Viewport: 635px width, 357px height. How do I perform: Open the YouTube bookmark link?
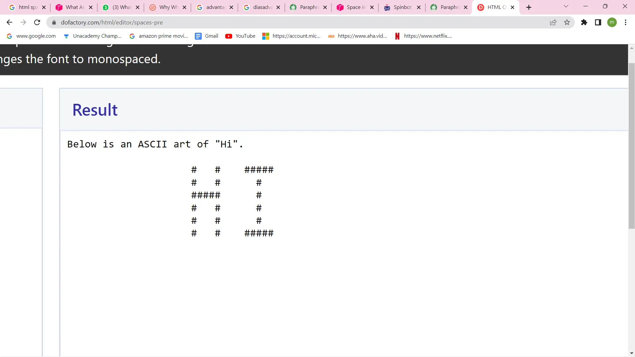pyautogui.click(x=245, y=36)
